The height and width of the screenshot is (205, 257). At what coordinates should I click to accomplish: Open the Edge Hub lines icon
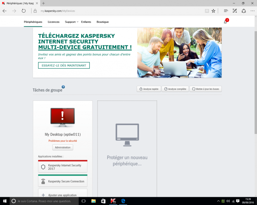click(x=226, y=11)
